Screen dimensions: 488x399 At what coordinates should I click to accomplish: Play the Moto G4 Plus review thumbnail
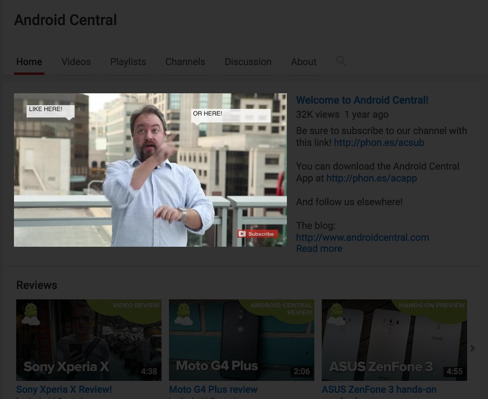[x=242, y=340]
